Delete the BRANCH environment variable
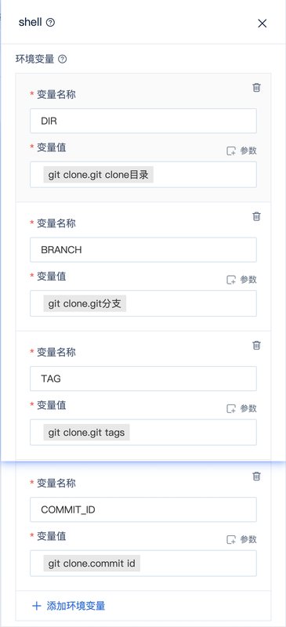286x627 pixels. click(x=257, y=216)
